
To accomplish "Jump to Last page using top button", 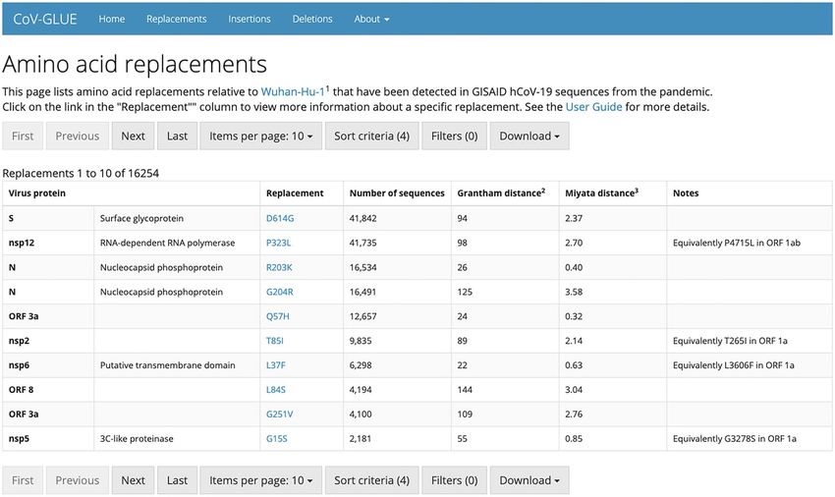I will [x=178, y=136].
